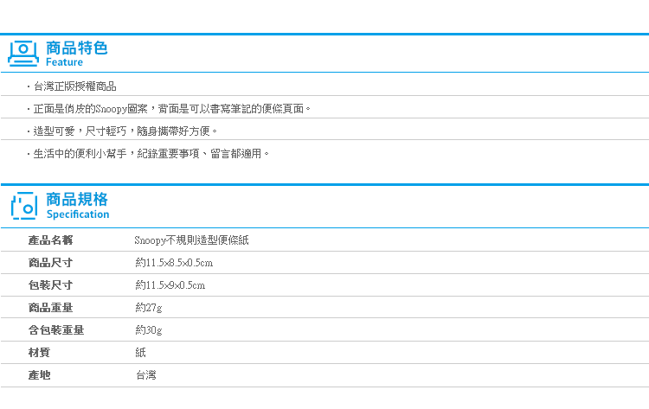
Task: Click the 台灣正版授權商品 bullet line
Action: (74, 86)
